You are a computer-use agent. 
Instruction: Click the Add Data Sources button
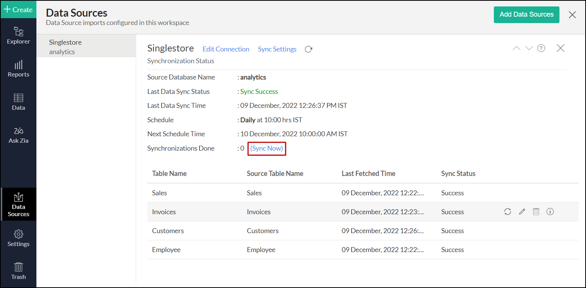[x=526, y=15]
